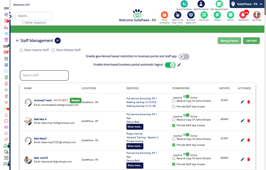Open Bala May 4 staff name
Screen dimensions: 266x170
pyautogui.click(x=40, y=119)
